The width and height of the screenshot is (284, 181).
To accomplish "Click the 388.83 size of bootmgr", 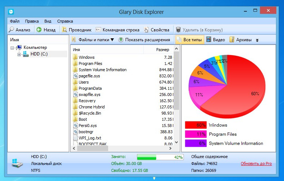I will 166,132.
